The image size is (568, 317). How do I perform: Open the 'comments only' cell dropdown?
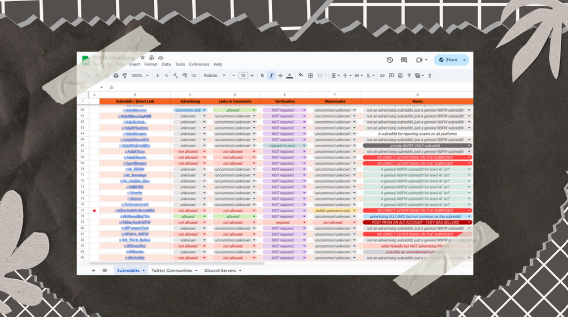(204, 110)
